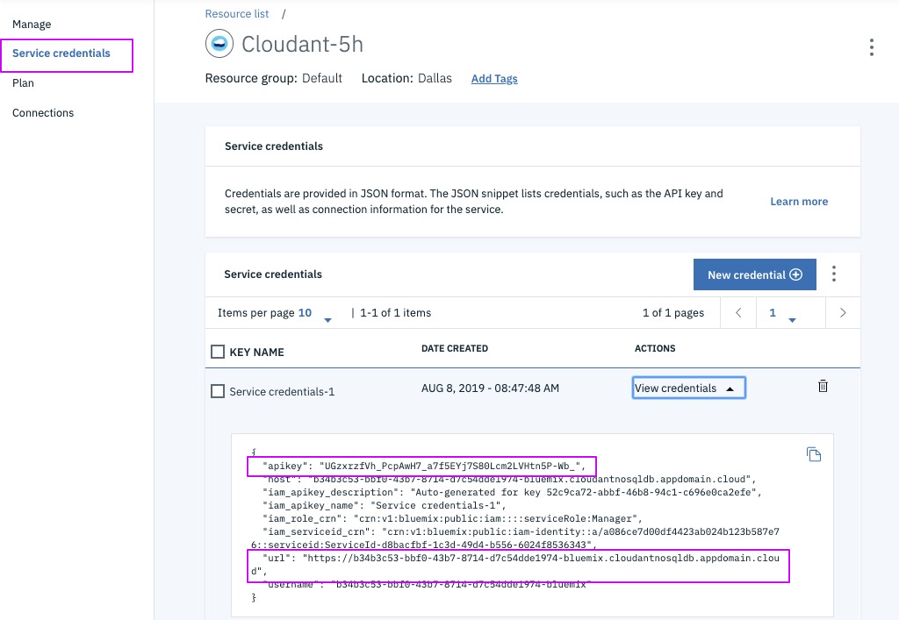This screenshot has height=620, width=899.
Task: Click the Cloudant-5h page title
Action: coord(302,44)
